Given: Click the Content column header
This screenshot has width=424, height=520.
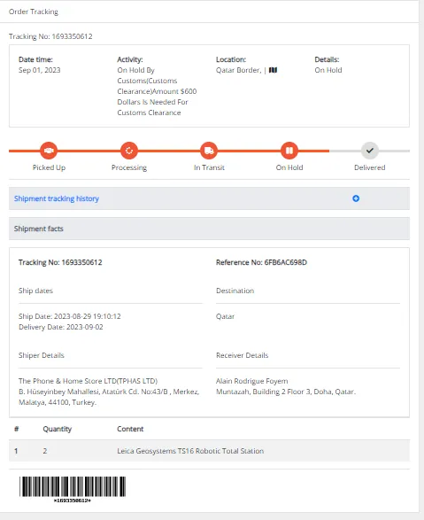Looking at the screenshot, I should point(130,429).
